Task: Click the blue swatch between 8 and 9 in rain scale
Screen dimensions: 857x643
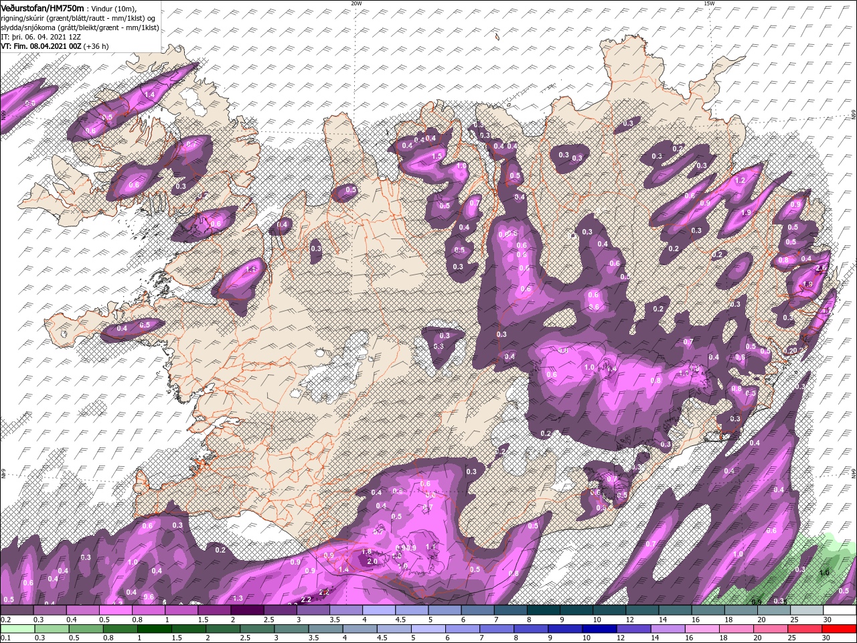Action: pyautogui.click(x=531, y=629)
